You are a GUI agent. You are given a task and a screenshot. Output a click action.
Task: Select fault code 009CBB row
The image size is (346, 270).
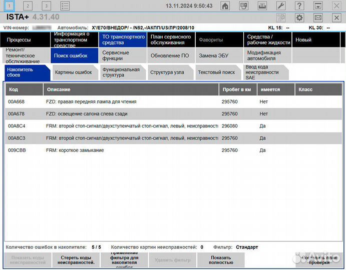(174, 150)
